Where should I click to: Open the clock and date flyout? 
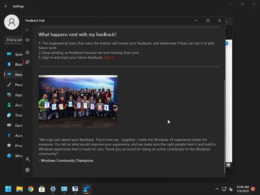point(243,189)
